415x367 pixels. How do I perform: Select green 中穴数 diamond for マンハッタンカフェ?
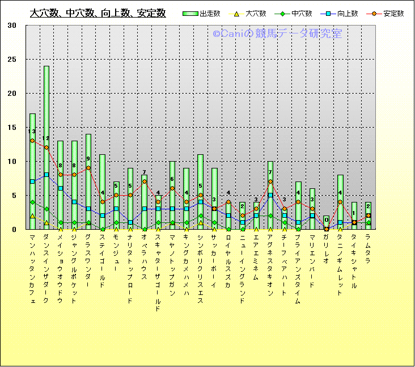32,202
